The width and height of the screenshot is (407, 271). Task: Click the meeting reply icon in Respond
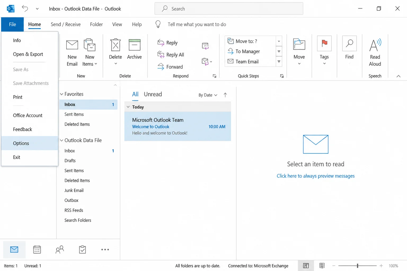pos(205,46)
